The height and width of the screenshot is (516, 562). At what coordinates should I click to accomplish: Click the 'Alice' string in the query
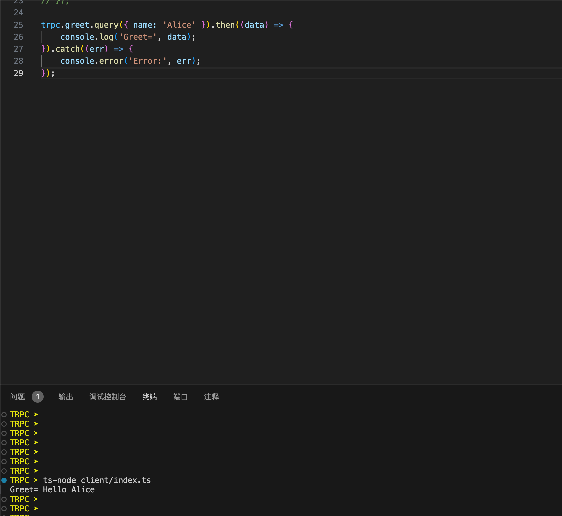pos(179,25)
